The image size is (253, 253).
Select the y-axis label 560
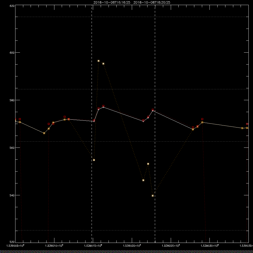(12, 148)
